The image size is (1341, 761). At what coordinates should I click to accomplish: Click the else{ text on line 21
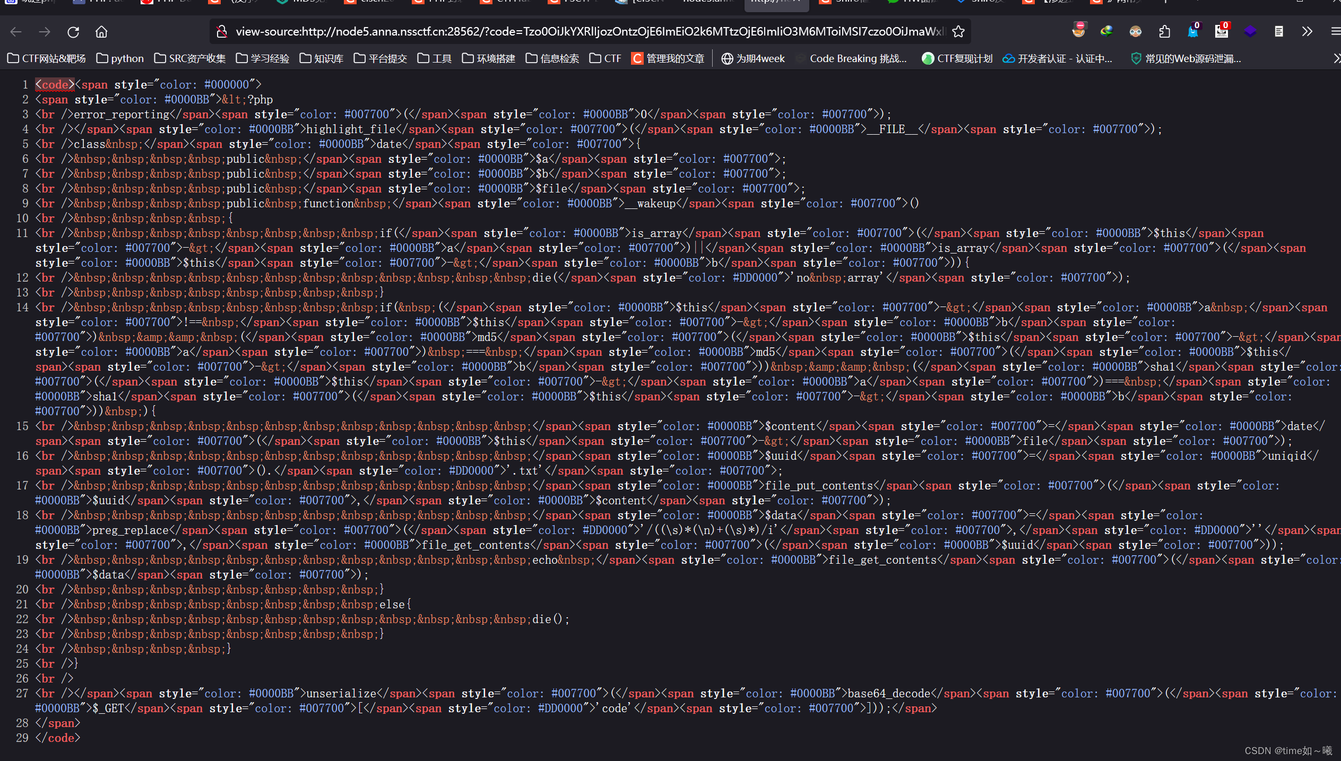(x=395, y=604)
